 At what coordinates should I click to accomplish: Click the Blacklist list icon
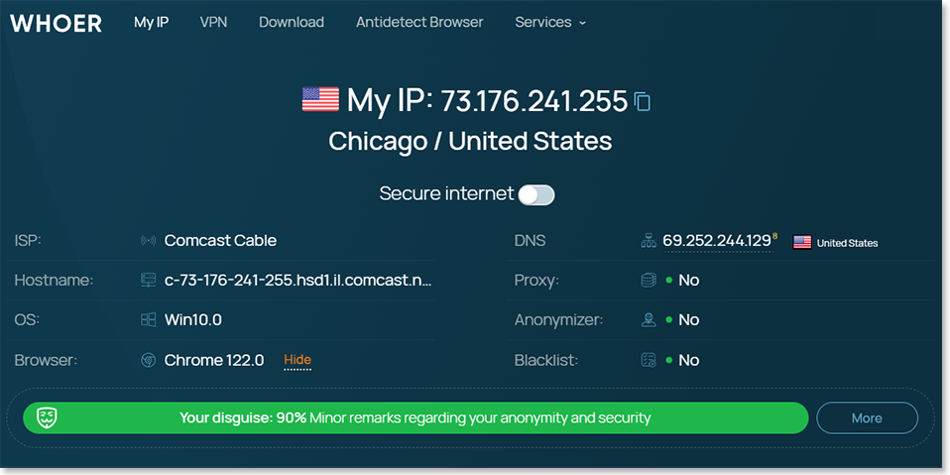pos(649,360)
